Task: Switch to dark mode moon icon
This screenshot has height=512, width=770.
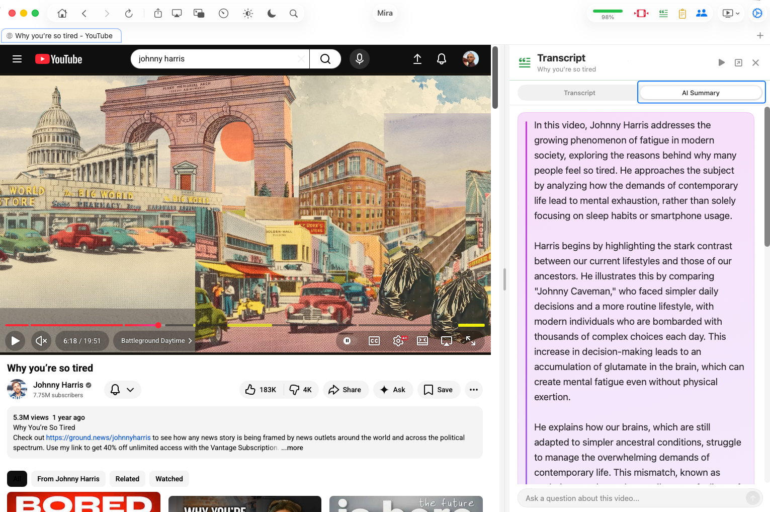Action: [x=272, y=14]
